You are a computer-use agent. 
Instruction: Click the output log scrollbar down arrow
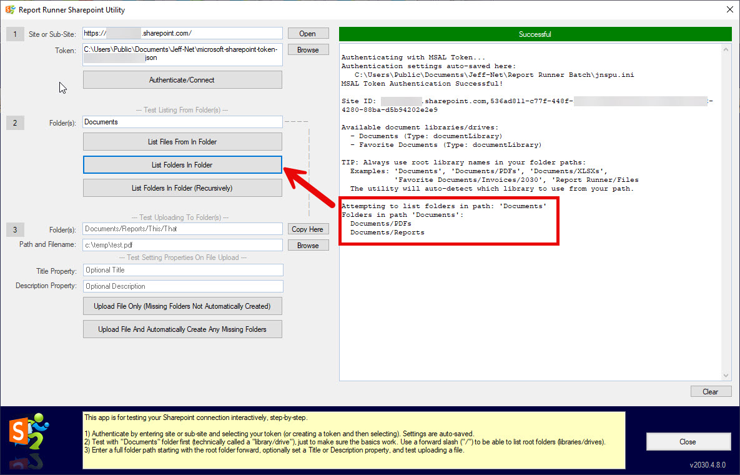[x=726, y=375]
